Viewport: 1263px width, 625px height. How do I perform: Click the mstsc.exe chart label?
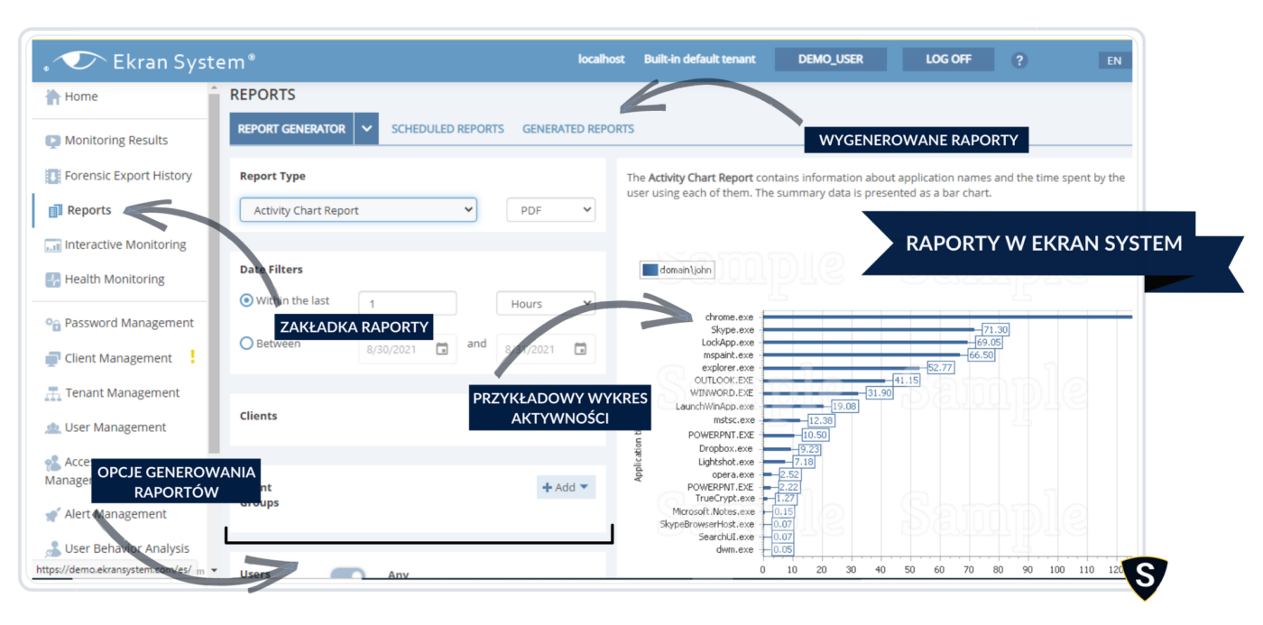pyautogui.click(x=733, y=420)
